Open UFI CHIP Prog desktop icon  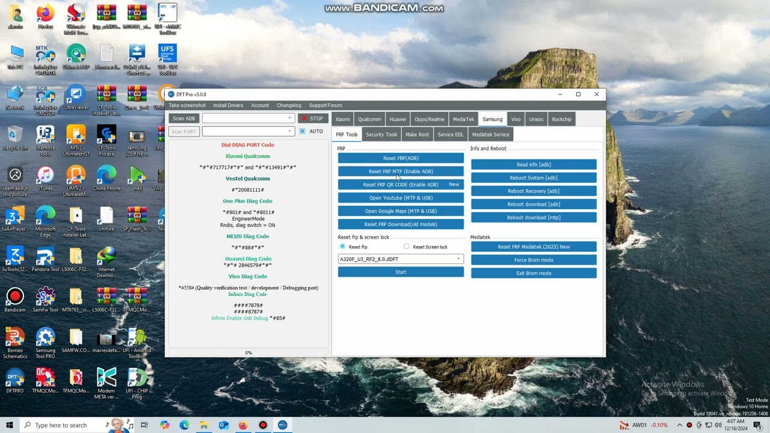pyautogui.click(x=137, y=383)
